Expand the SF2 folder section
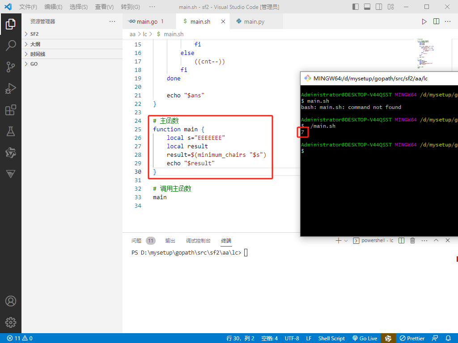 coord(72,34)
